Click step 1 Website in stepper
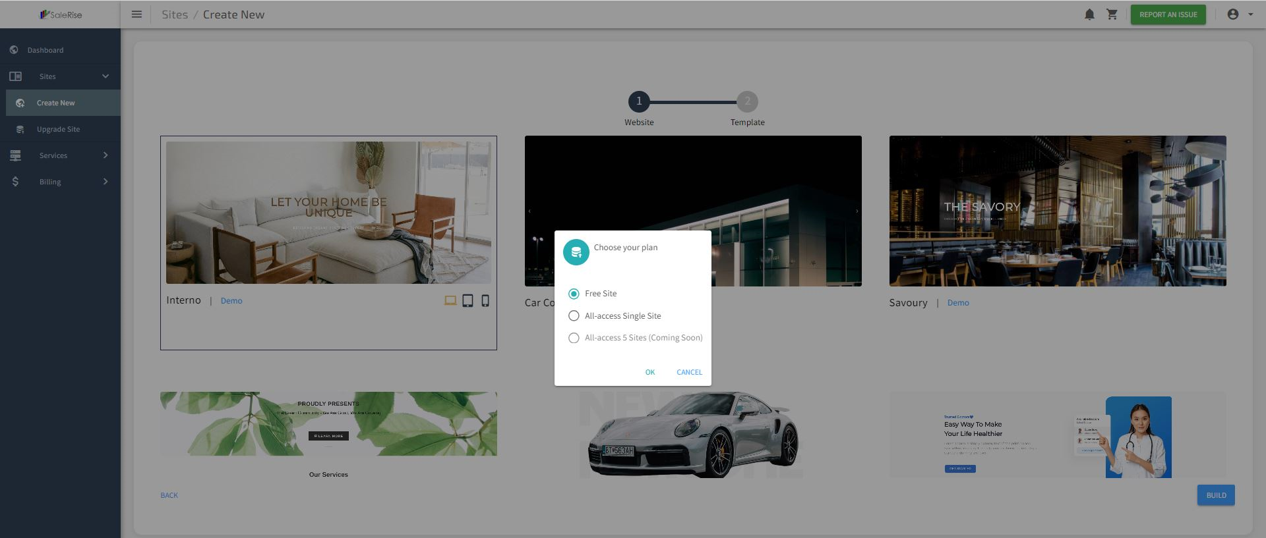This screenshot has width=1266, height=538. pos(639,101)
